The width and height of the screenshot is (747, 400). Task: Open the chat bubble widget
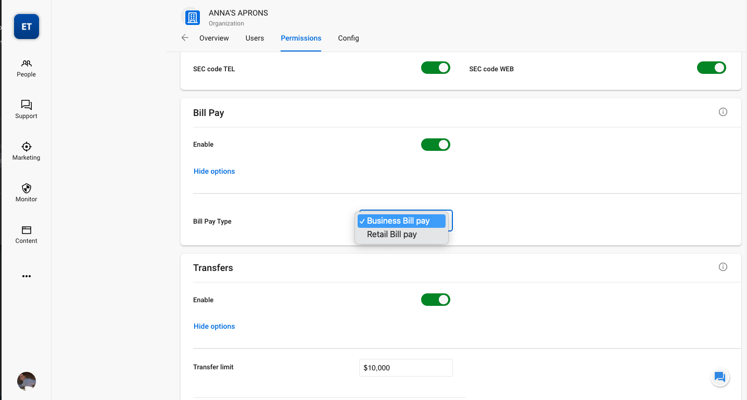pos(720,377)
